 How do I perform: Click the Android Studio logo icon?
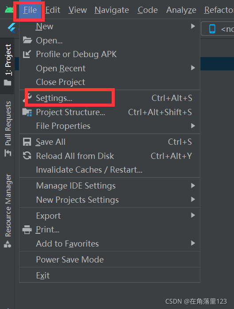pos(9,10)
